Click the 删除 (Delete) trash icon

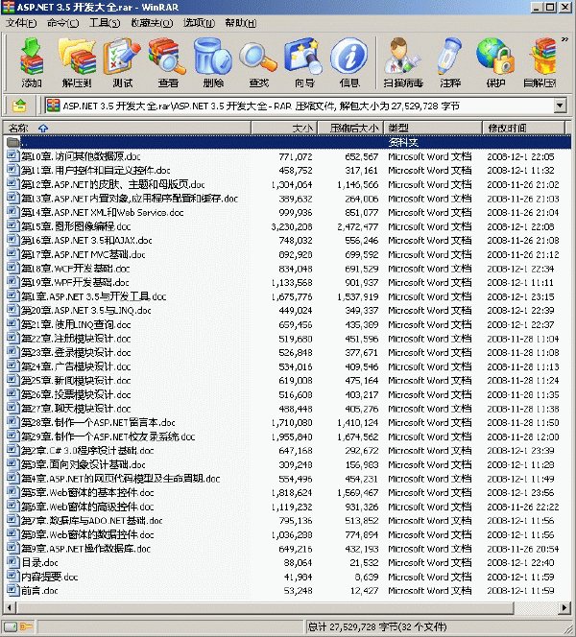pos(213,62)
